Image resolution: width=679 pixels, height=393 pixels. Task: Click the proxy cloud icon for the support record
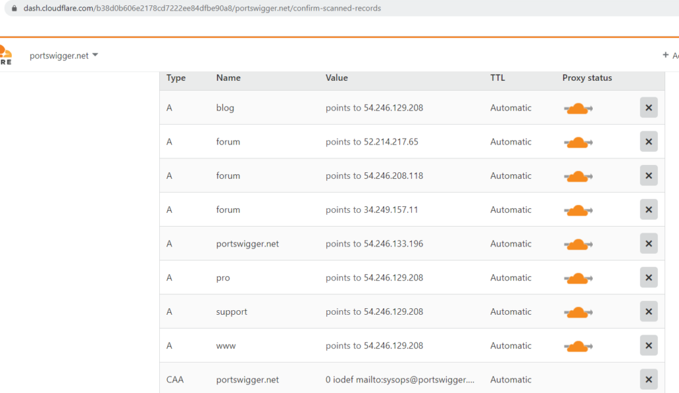point(578,311)
